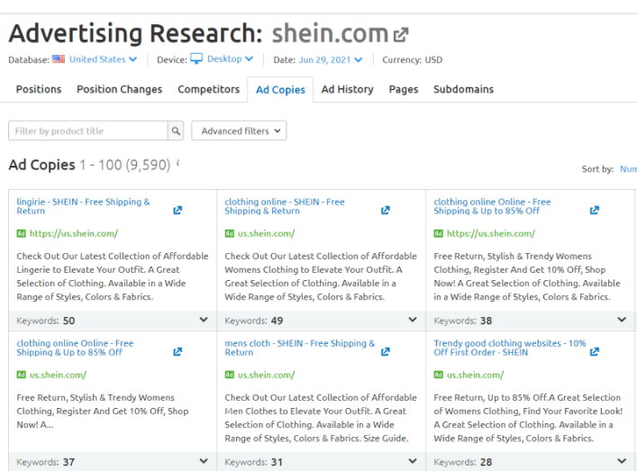Click the desktop monitor device icon

tap(196, 59)
